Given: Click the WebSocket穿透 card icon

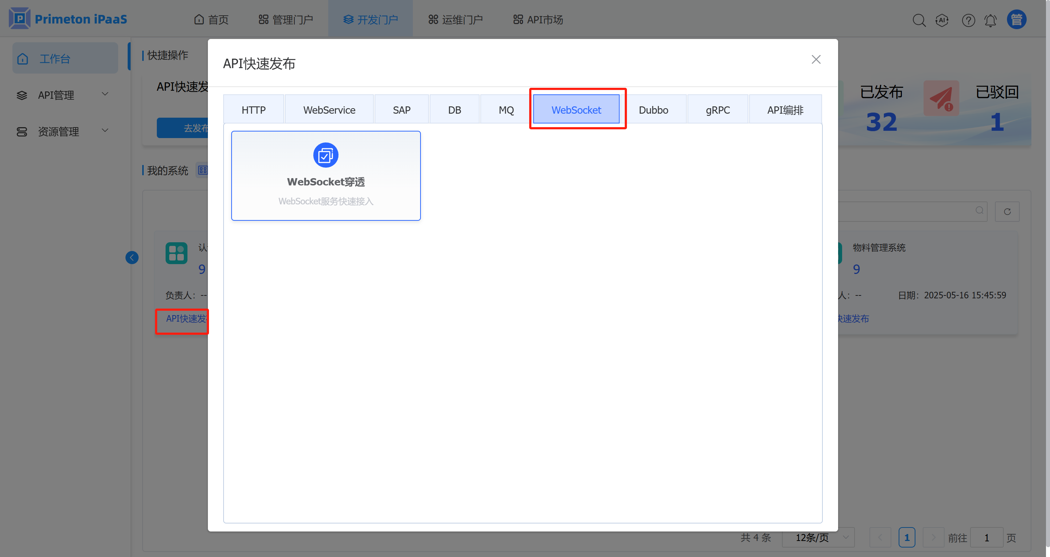Looking at the screenshot, I should coord(326,155).
